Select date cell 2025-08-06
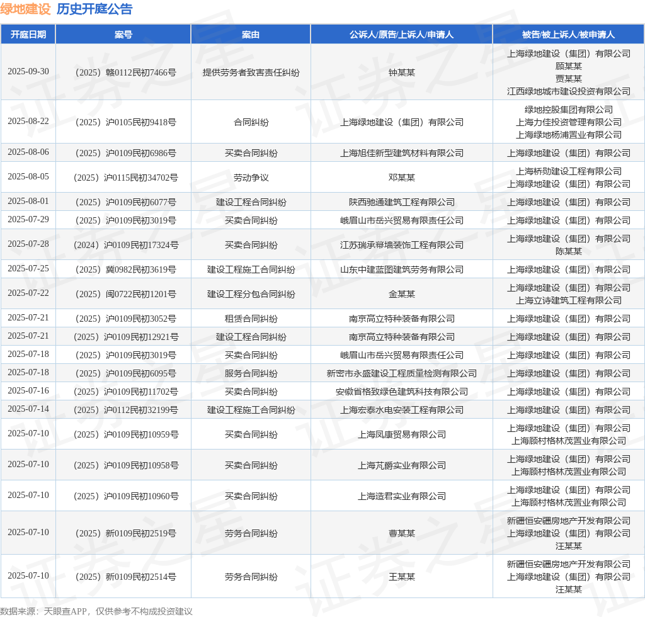 pos(28,152)
